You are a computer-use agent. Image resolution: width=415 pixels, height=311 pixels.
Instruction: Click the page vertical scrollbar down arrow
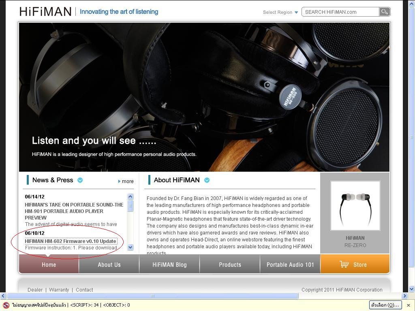411,289
